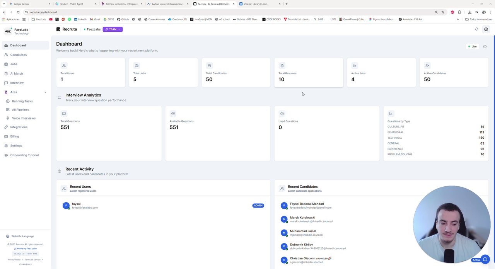Switch to HeyGen Video Agent tab
This screenshot has width=495, height=269.
click(x=75, y=4)
